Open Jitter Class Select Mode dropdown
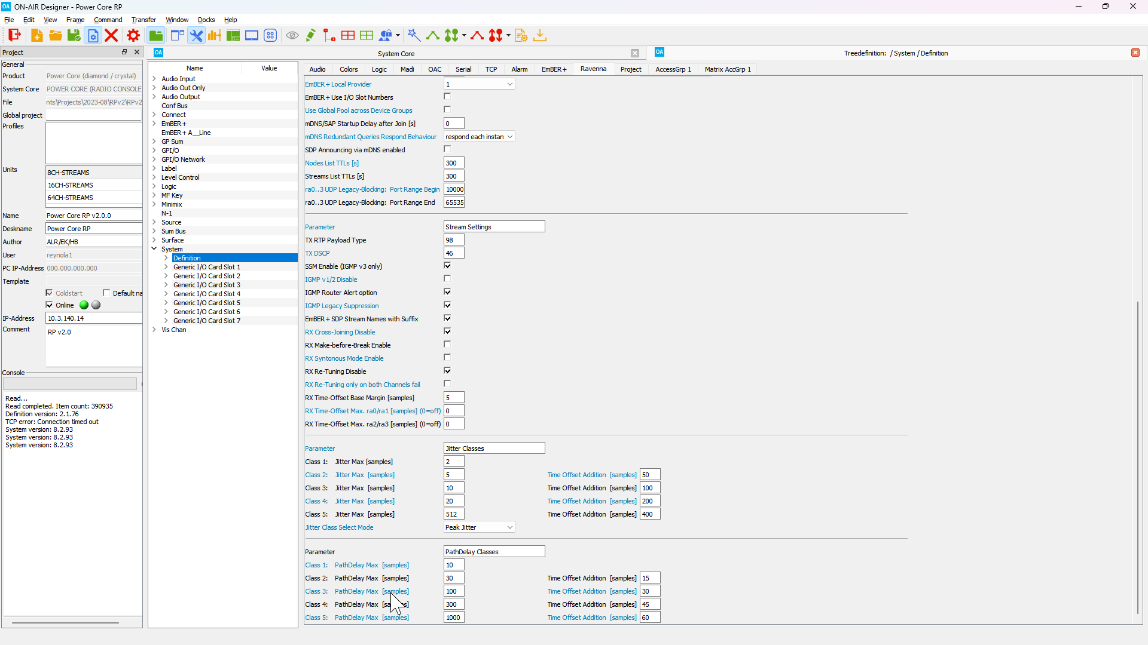1148x645 pixels. click(479, 527)
